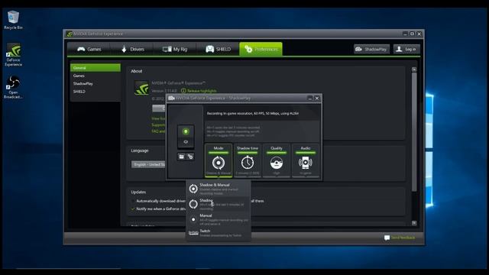The height and width of the screenshot is (275, 489).
Task: Click the ShadowPlay button in header
Action: (x=371, y=49)
